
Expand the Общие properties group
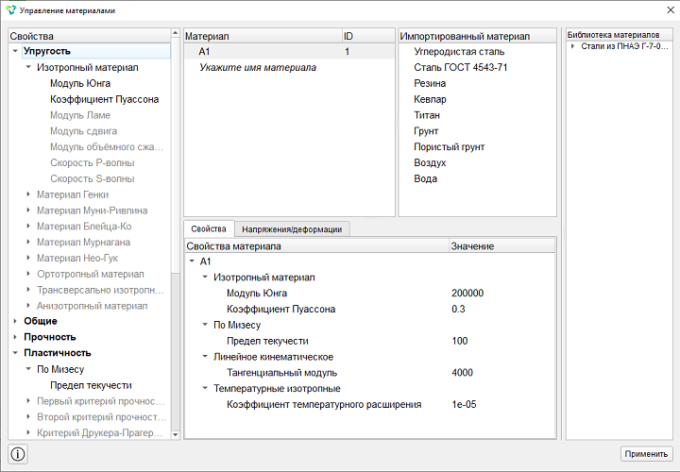15,321
